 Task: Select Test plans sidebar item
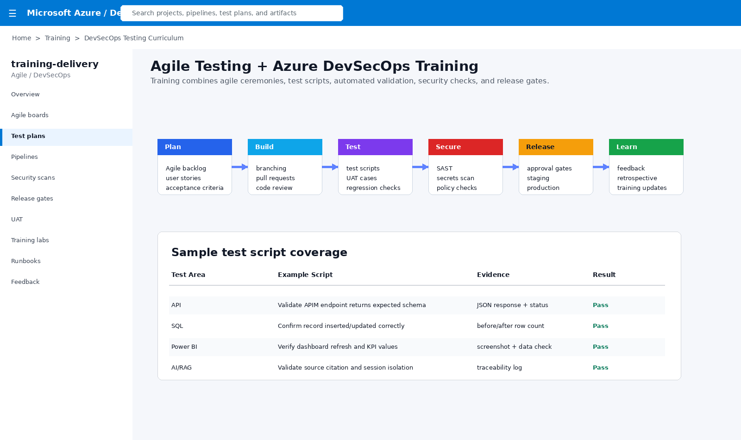pyautogui.click(x=66, y=136)
